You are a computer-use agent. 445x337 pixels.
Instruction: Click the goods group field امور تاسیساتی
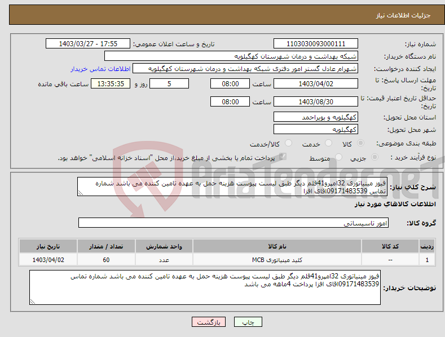pos(233,223)
